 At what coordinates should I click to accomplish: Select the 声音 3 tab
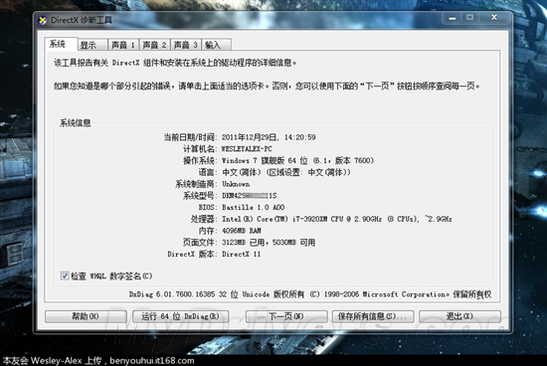[186, 45]
